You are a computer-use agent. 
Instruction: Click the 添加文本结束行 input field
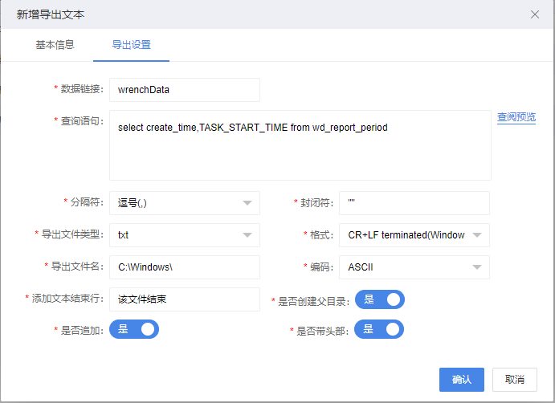point(184,299)
